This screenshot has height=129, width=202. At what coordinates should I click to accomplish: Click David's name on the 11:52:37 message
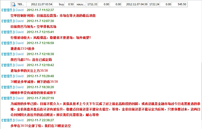19,10
